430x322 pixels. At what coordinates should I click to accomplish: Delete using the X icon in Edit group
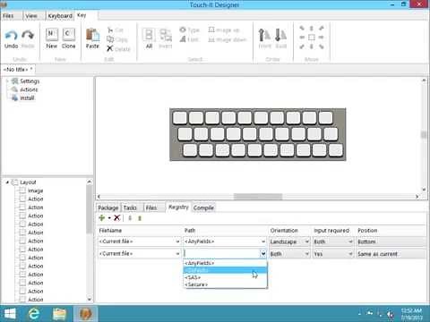pos(118,48)
